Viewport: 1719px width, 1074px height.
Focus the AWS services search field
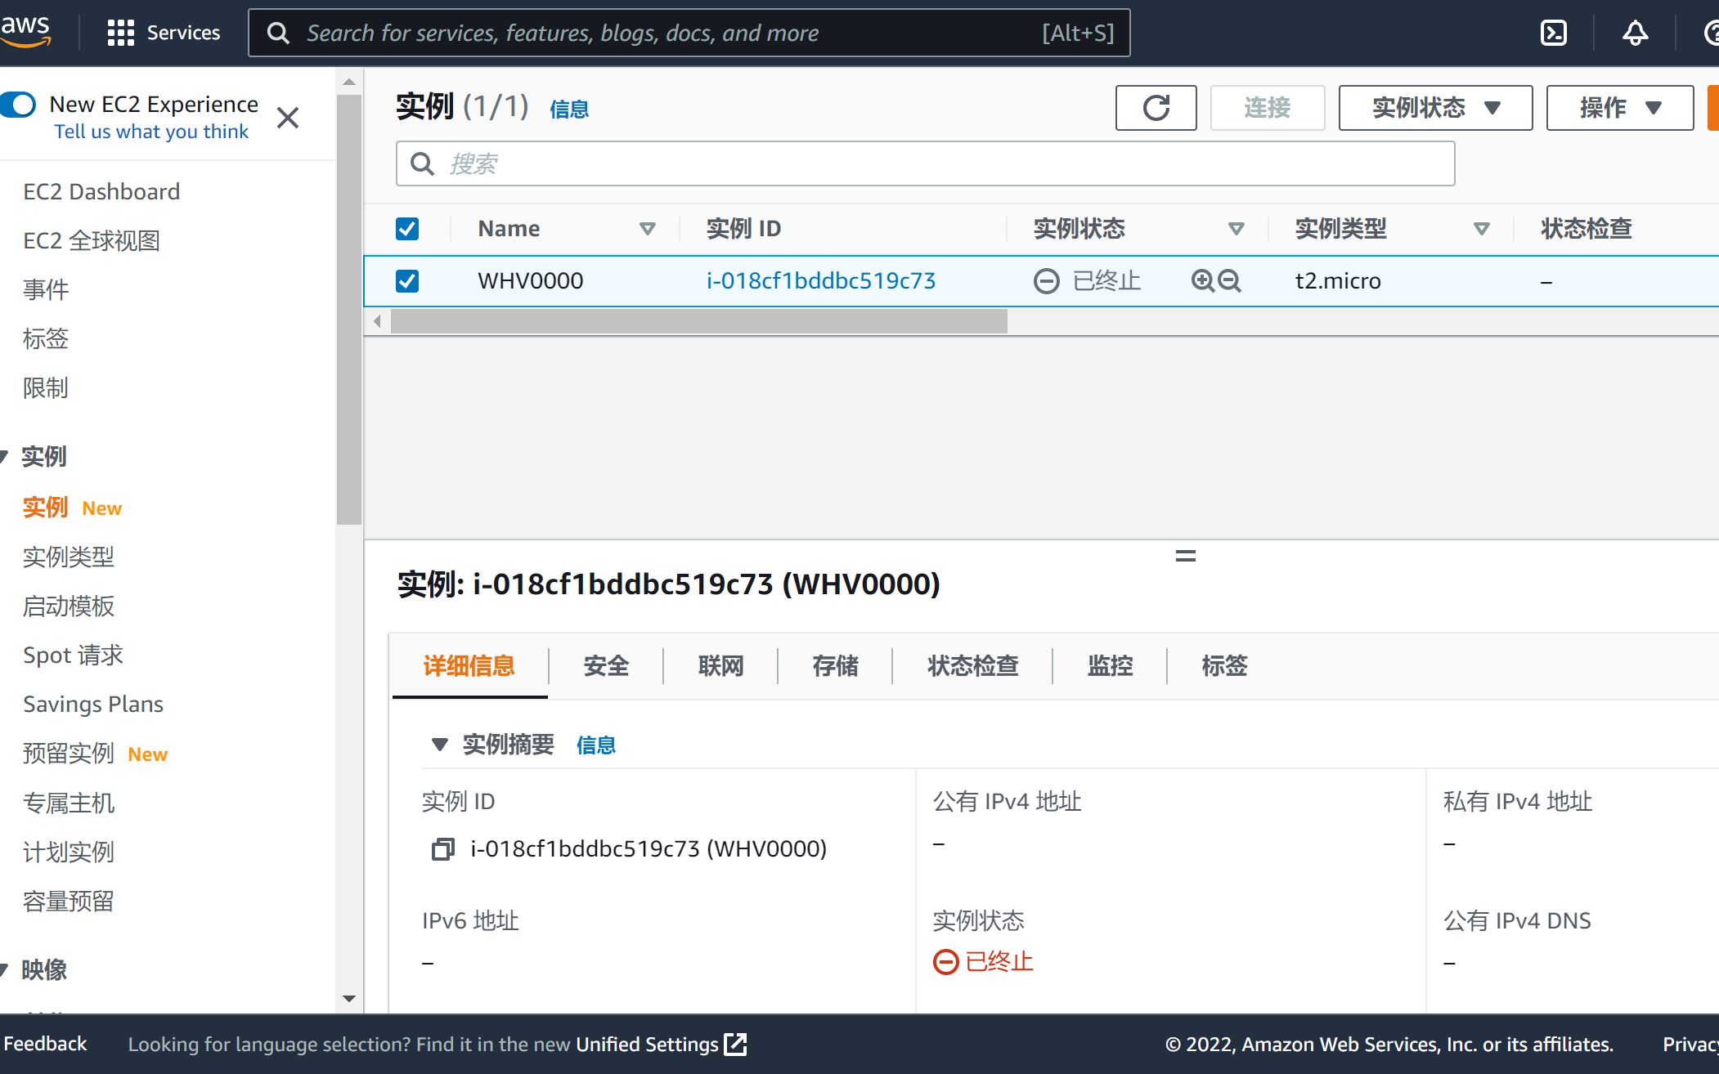point(689,33)
